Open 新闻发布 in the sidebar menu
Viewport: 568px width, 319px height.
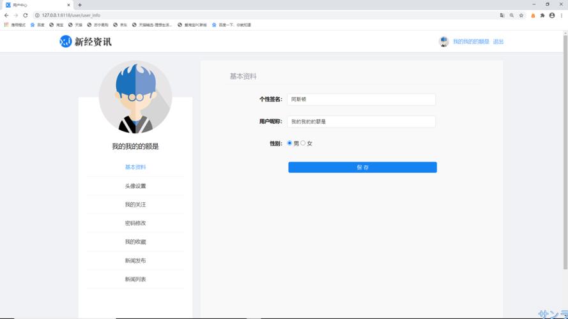(135, 260)
